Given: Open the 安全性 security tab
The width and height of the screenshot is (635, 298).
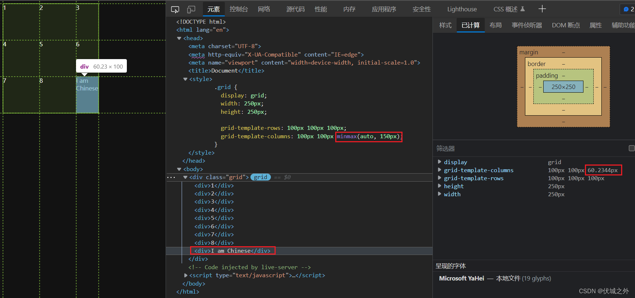Looking at the screenshot, I should point(422,9).
